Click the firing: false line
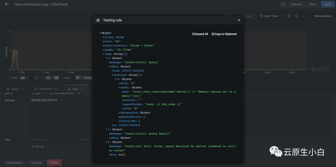336x167 pixels. [113, 37]
